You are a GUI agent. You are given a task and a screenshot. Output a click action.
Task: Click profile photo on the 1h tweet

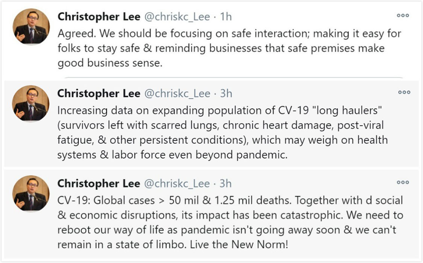pos(31,27)
